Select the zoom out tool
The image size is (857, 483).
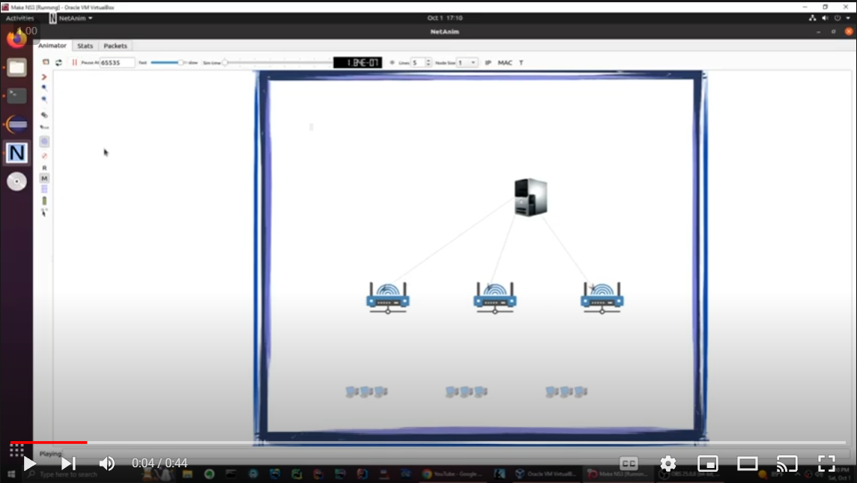pos(44,100)
